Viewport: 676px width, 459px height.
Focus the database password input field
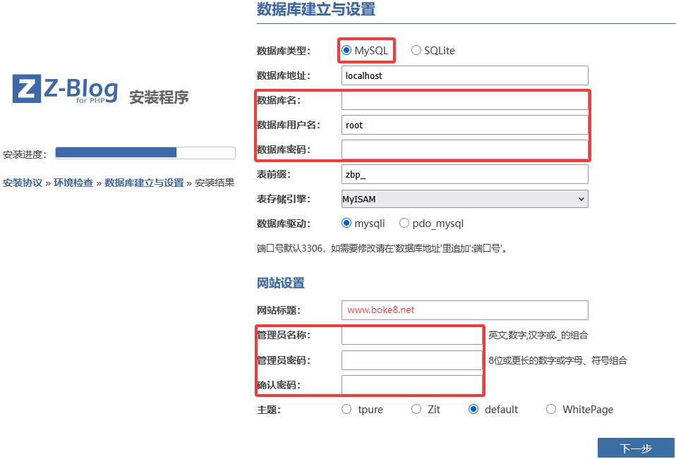[x=465, y=149]
